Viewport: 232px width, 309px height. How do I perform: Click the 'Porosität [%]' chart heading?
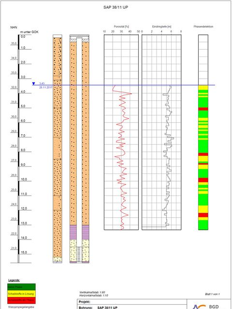[121, 27]
